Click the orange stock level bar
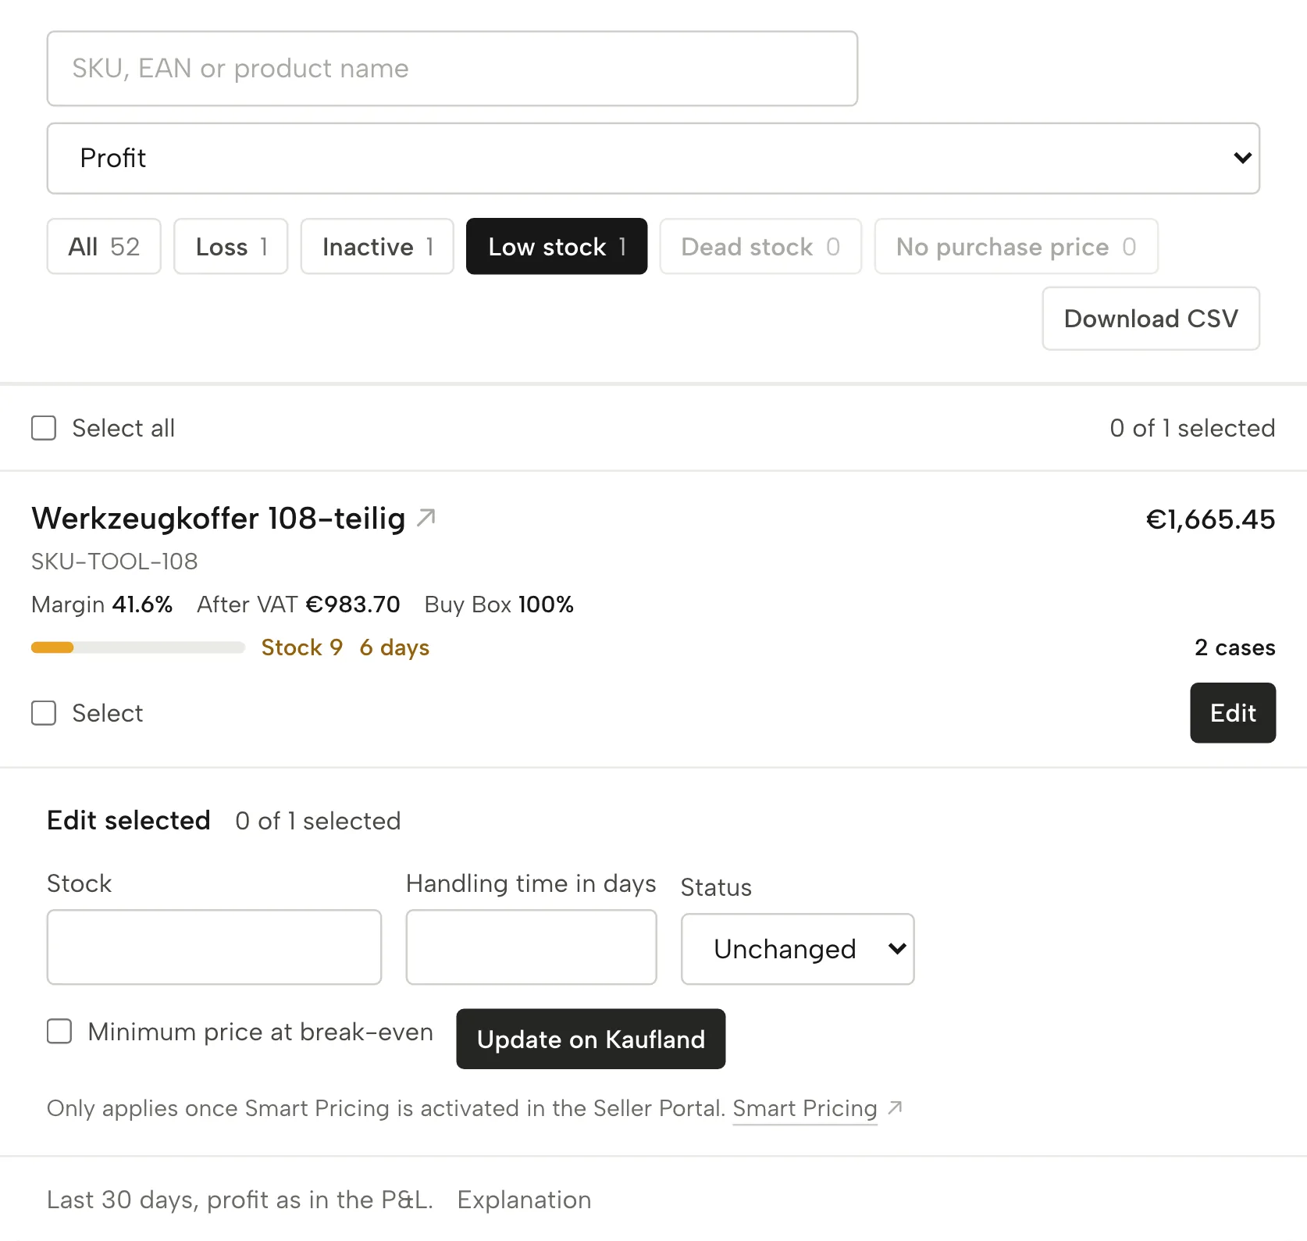 52,647
